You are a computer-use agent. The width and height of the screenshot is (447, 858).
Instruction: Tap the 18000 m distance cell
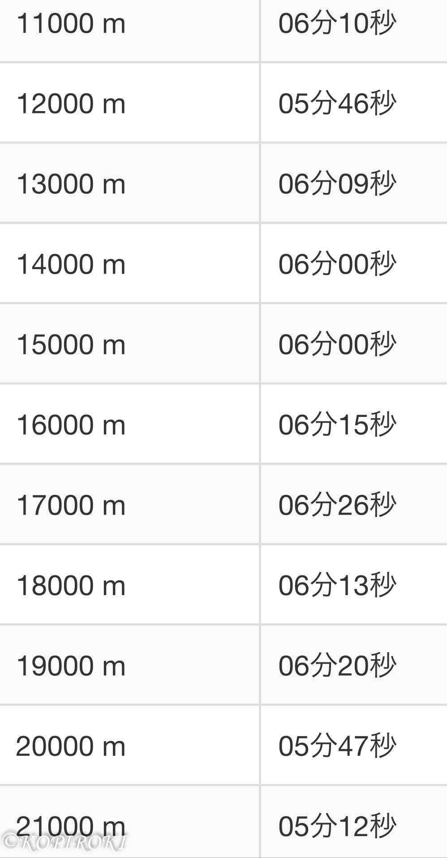pos(71,585)
